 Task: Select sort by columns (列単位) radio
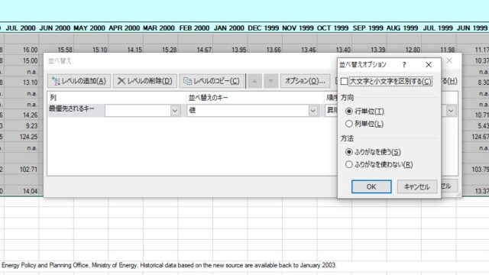point(349,124)
